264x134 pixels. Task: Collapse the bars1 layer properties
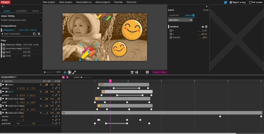3,92
